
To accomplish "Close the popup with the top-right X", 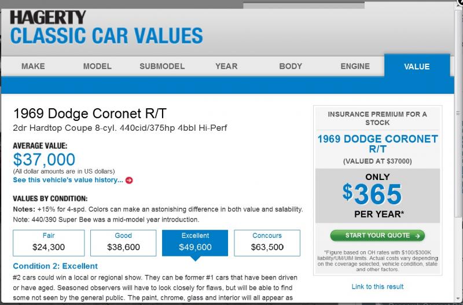I will [x=460, y=2].
